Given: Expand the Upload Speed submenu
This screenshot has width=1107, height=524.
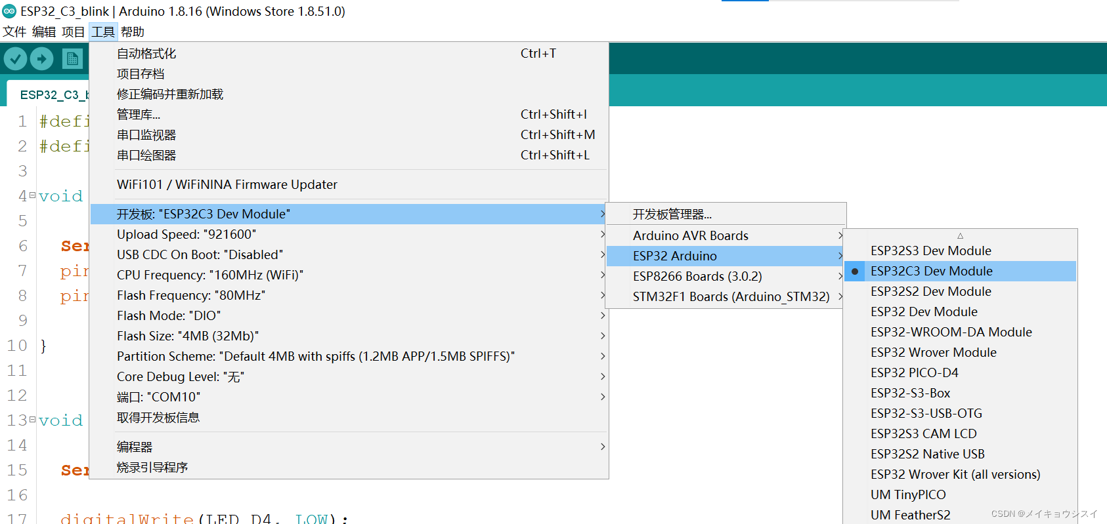Looking at the screenshot, I should pos(349,234).
